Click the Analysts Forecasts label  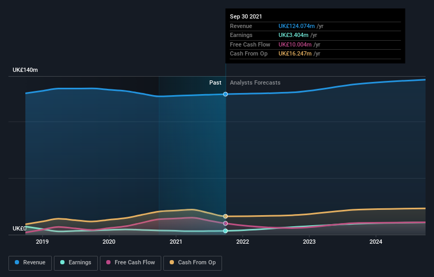(x=255, y=82)
